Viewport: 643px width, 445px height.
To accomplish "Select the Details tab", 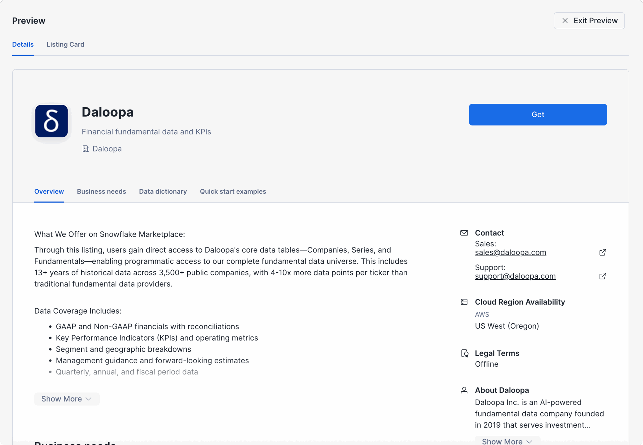I will click(x=23, y=45).
